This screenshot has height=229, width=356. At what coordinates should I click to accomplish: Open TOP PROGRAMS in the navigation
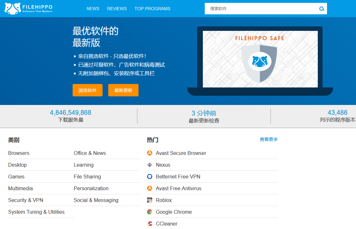pos(152,9)
